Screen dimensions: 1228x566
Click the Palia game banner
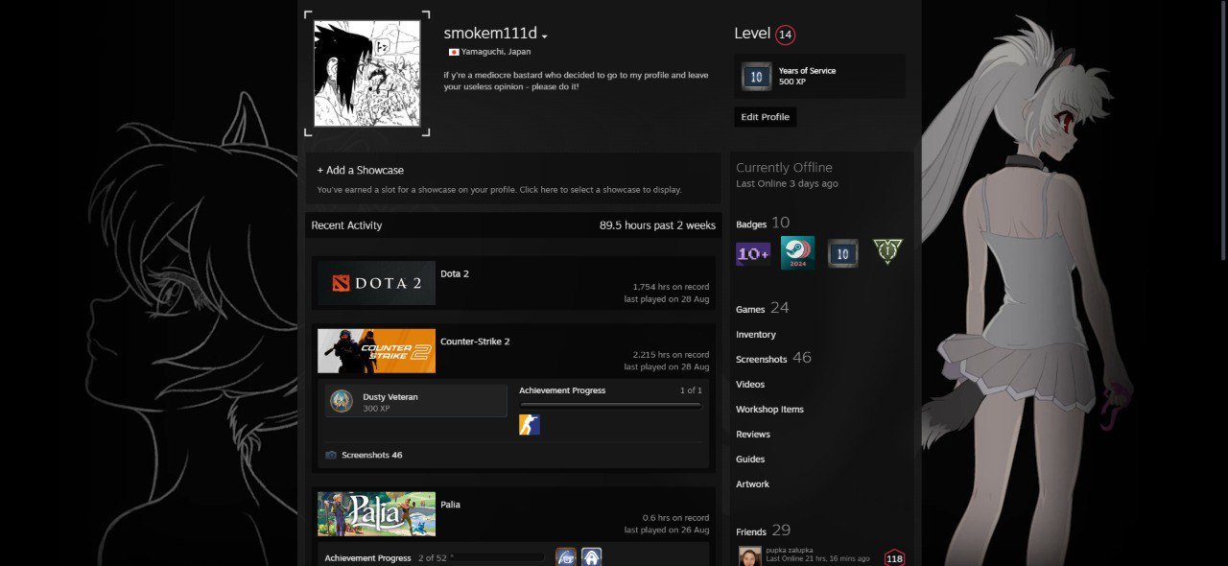[x=376, y=514]
